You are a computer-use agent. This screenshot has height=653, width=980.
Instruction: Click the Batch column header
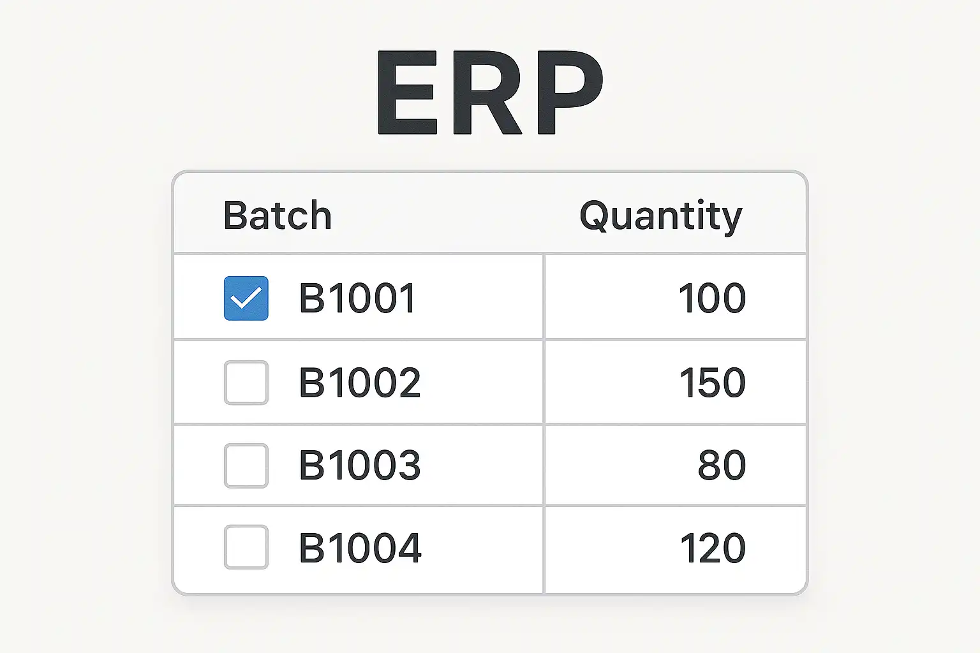click(278, 216)
